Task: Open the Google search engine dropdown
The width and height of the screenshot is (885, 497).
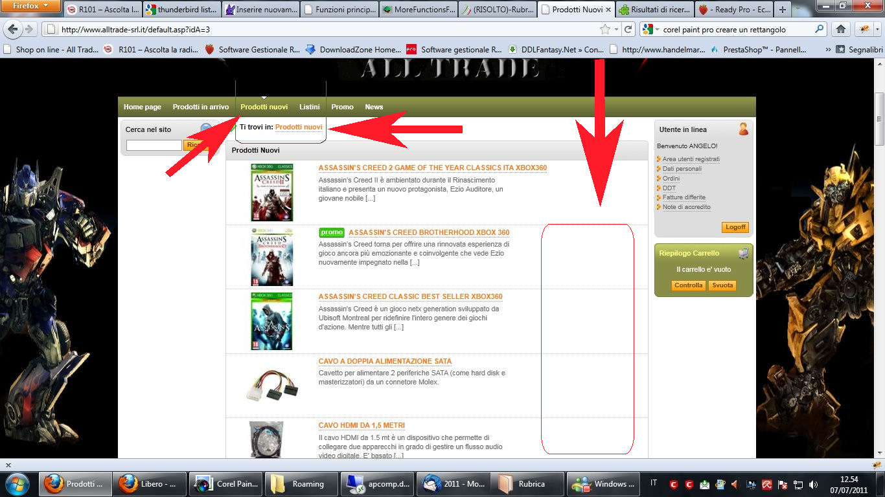Action: coord(650,29)
